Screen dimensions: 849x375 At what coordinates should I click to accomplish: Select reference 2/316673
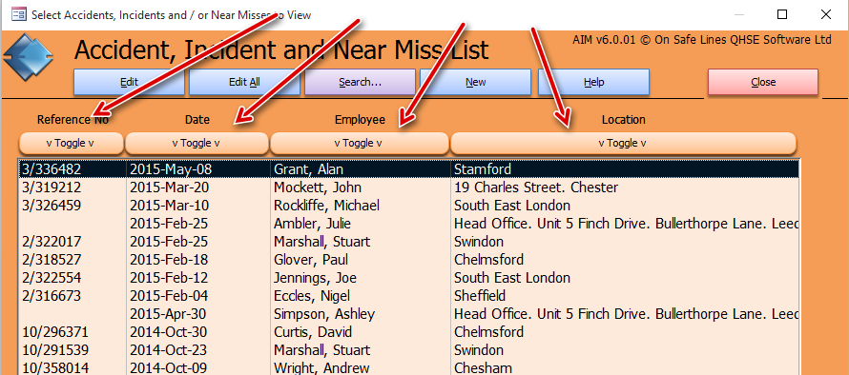pos(51,296)
